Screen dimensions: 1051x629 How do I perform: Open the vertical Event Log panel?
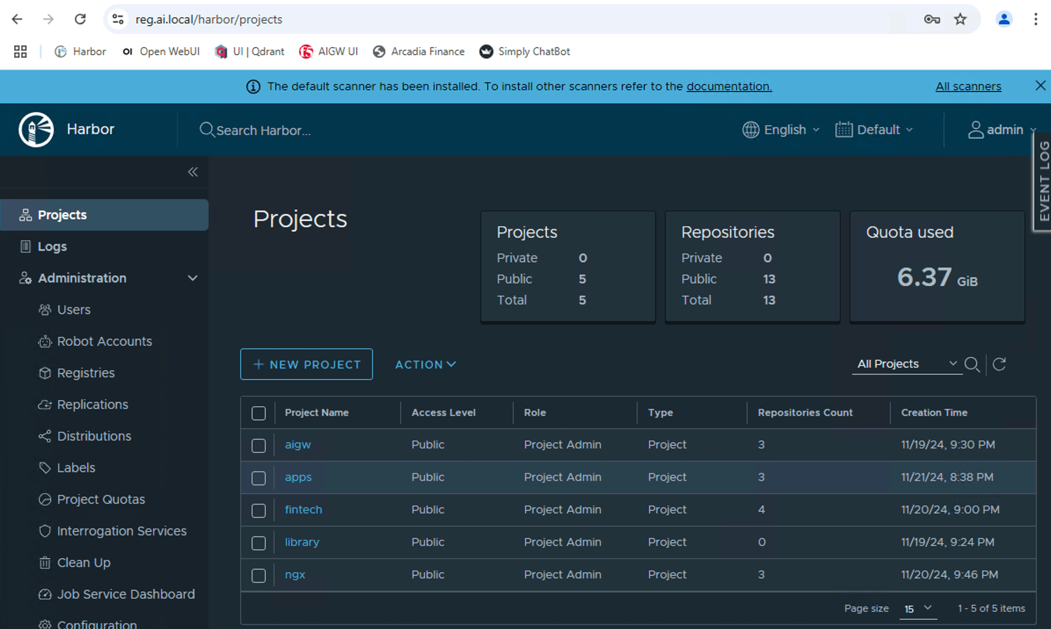click(x=1044, y=181)
